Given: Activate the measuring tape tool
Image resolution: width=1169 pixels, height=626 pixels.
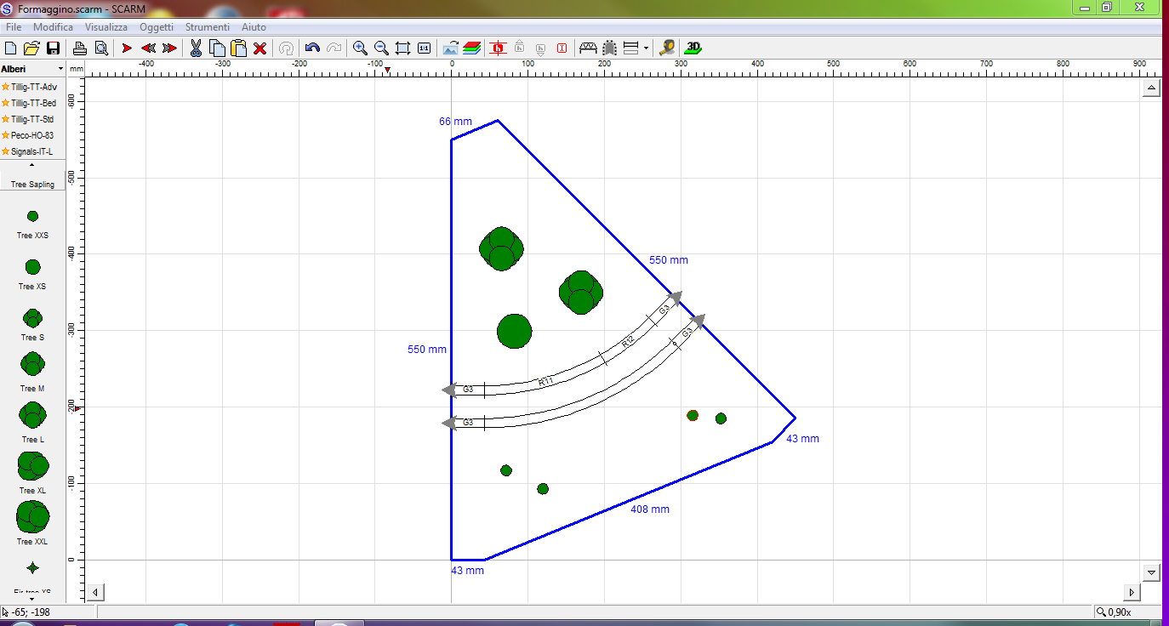Looking at the screenshot, I should pos(667,48).
